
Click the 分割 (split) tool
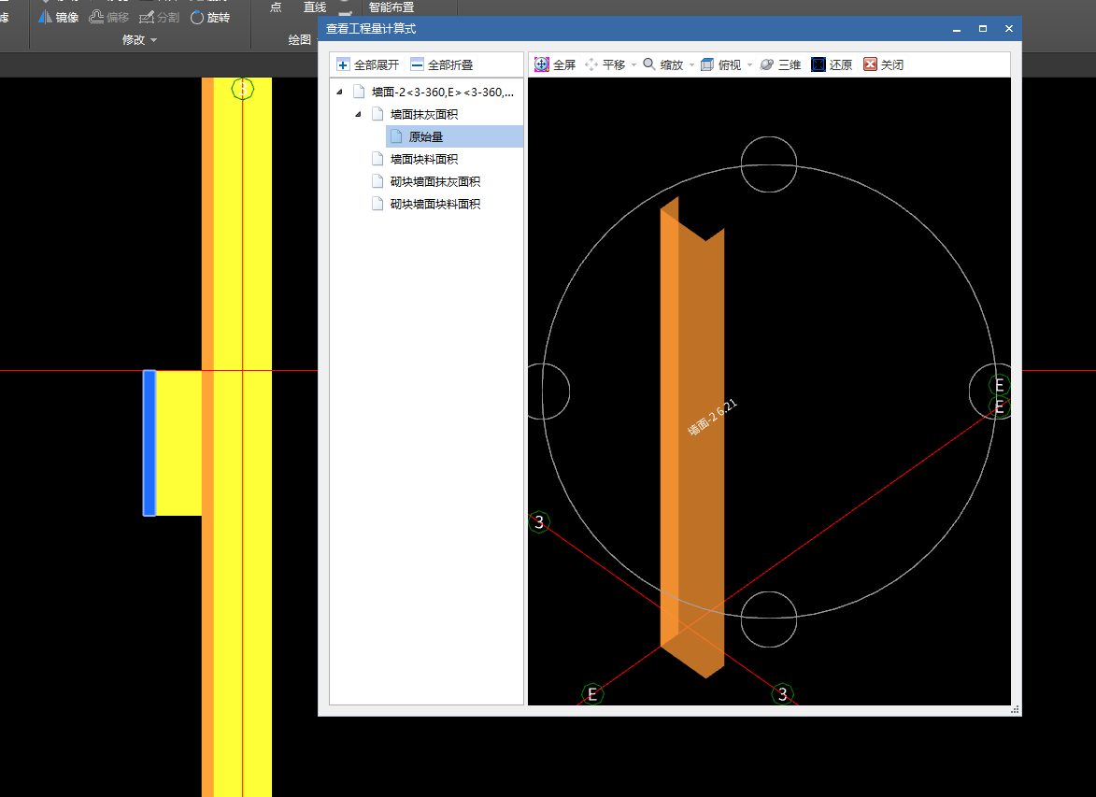(160, 18)
